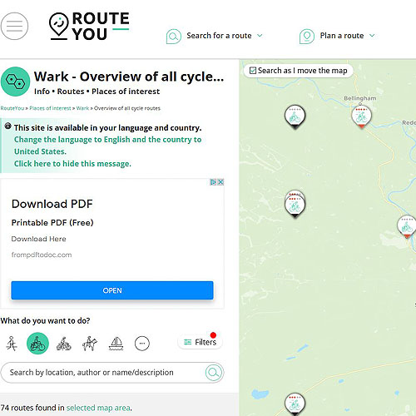Click the stacked cycle route markers mid-map
This screenshot has height=416, width=416.
[x=295, y=205]
